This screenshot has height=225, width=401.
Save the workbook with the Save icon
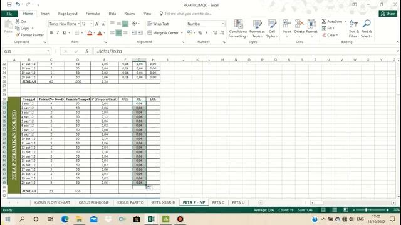tap(9, 4)
